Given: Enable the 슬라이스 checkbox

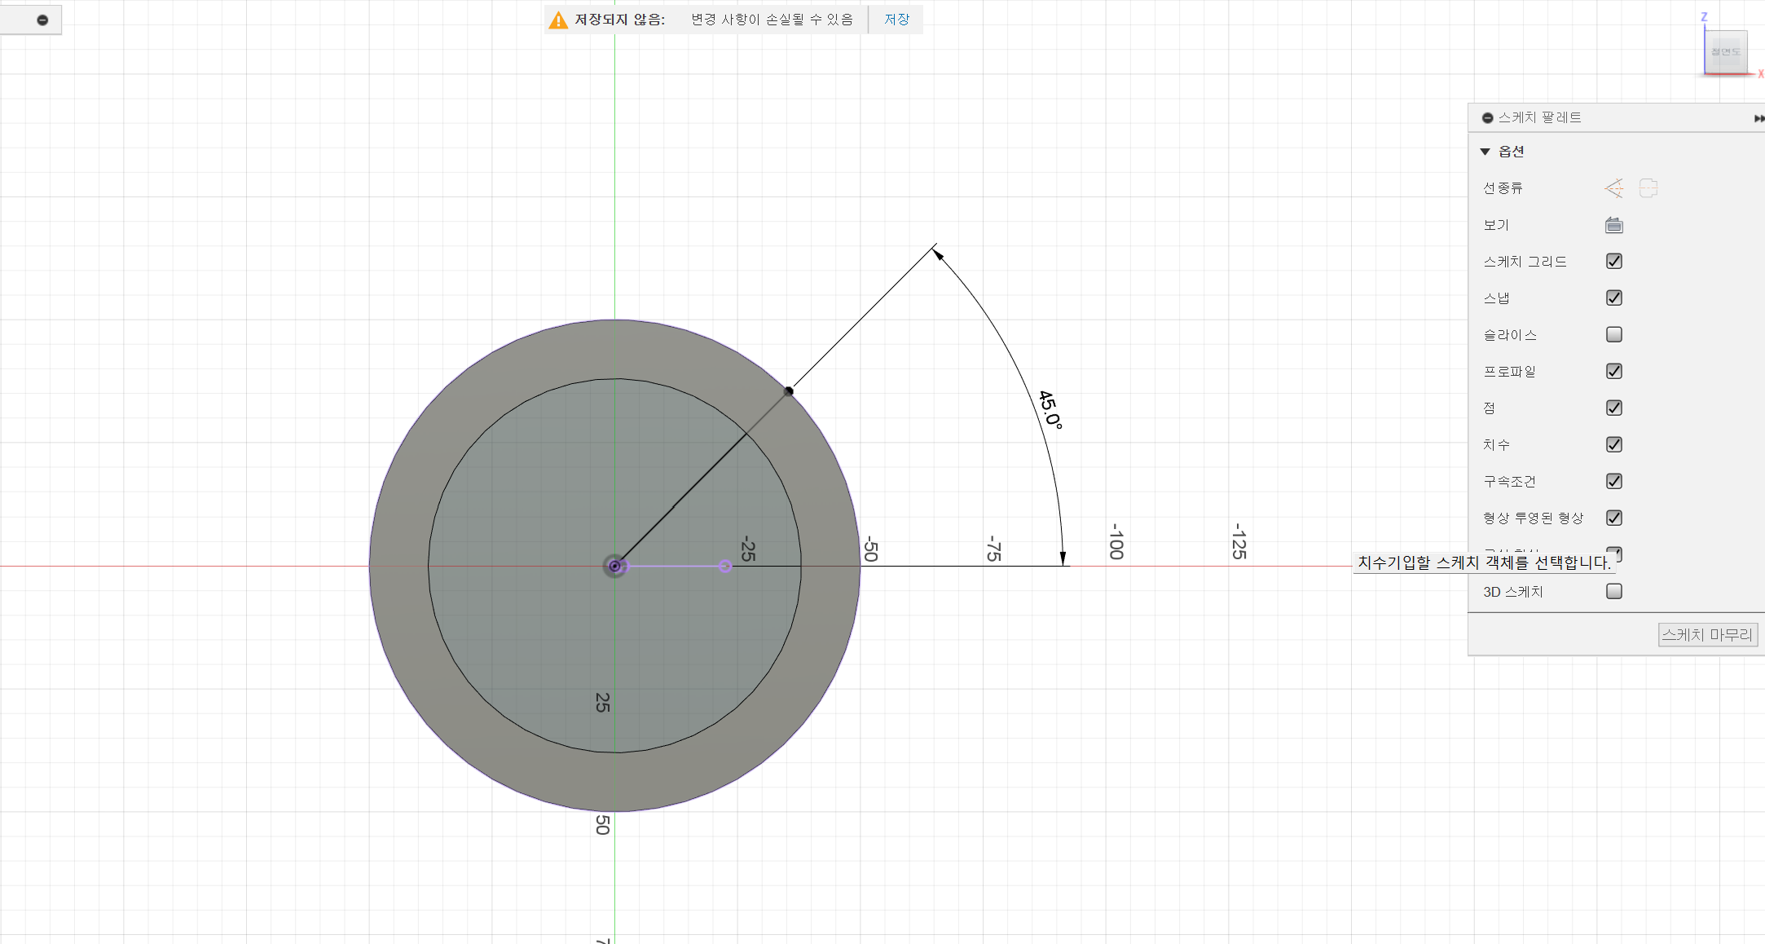Looking at the screenshot, I should tap(1613, 335).
